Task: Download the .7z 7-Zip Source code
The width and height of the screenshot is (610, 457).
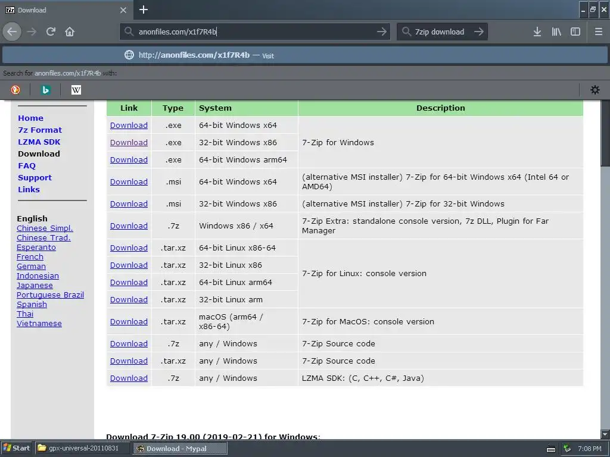Action: pos(129,344)
